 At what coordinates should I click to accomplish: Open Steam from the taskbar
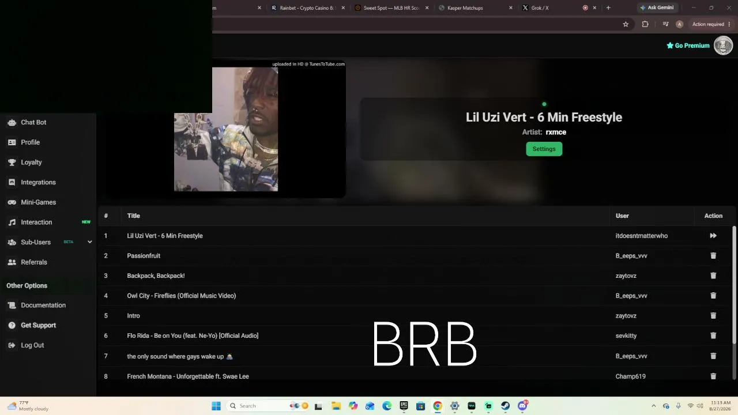(505, 406)
